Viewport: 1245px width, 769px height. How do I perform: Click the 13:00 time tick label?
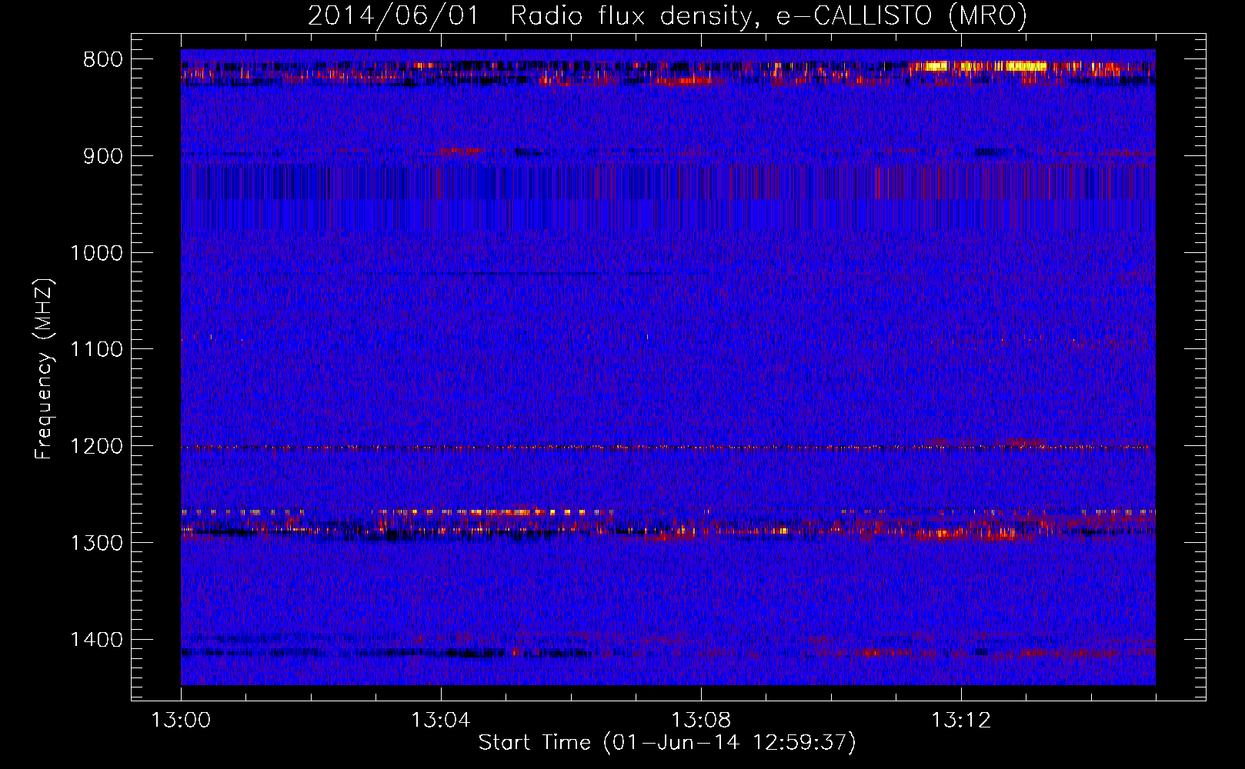tap(181, 721)
